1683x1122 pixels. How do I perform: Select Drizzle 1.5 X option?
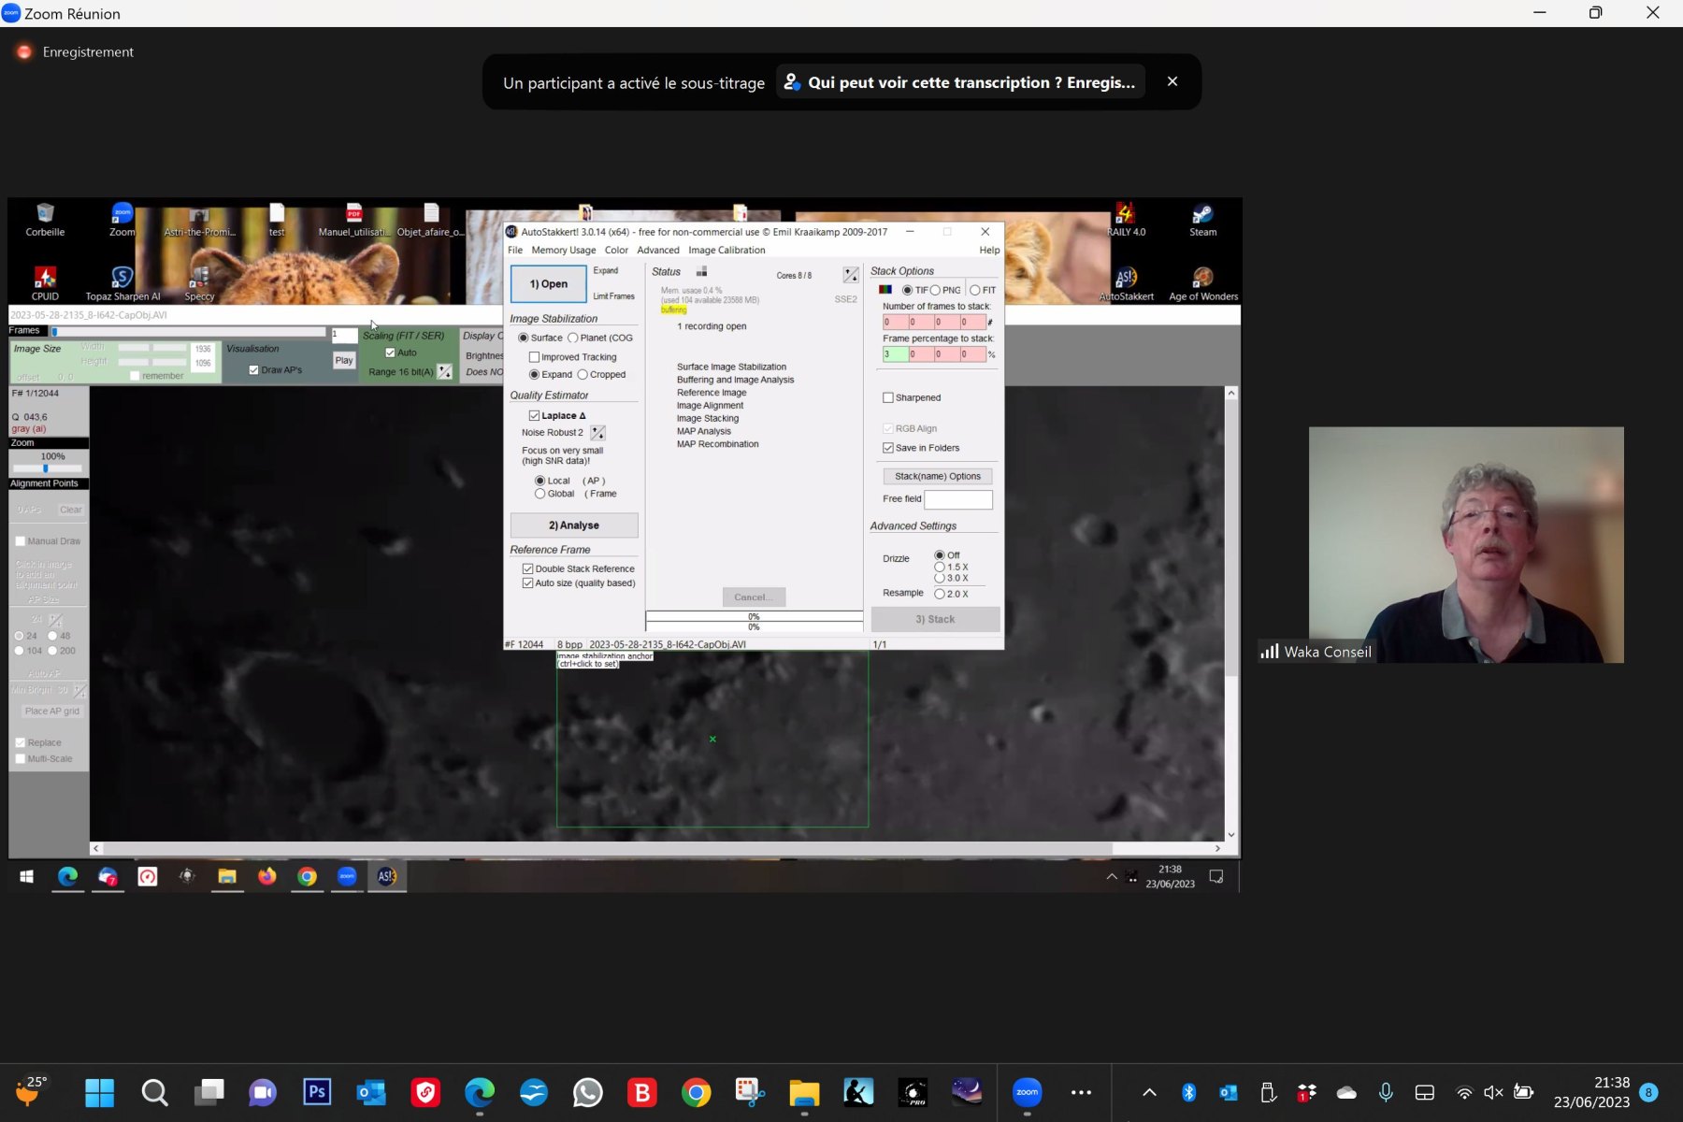pos(940,567)
